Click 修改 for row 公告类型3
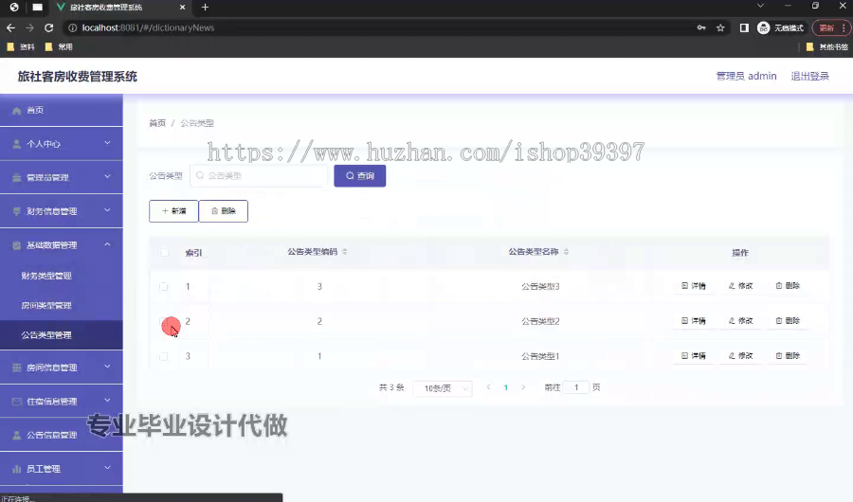The image size is (853, 502). pyautogui.click(x=740, y=286)
